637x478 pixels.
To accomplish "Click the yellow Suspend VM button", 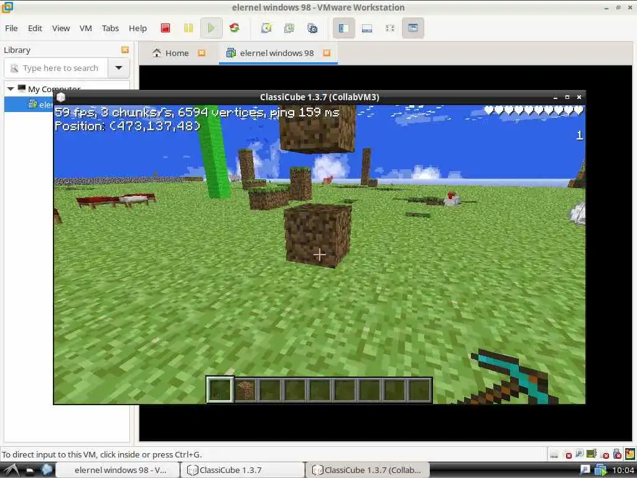I will tap(188, 28).
